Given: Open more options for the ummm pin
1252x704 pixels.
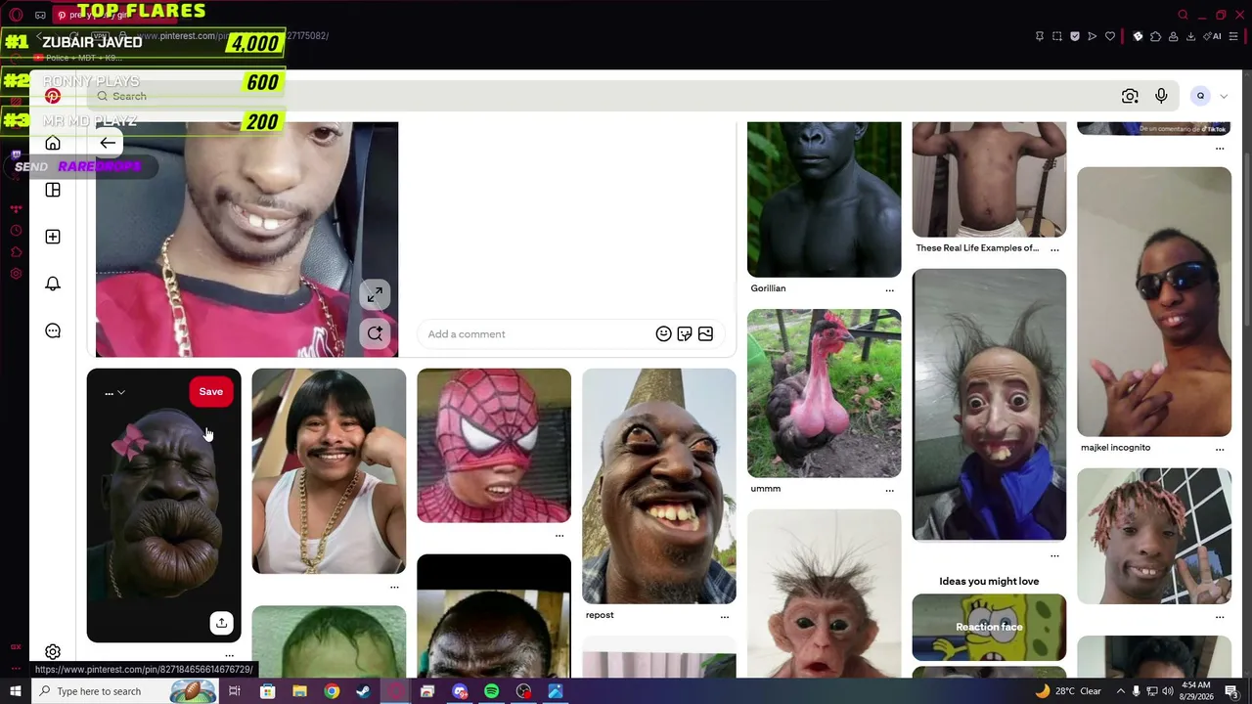Looking at the screenshot, I should pos(889,490).
